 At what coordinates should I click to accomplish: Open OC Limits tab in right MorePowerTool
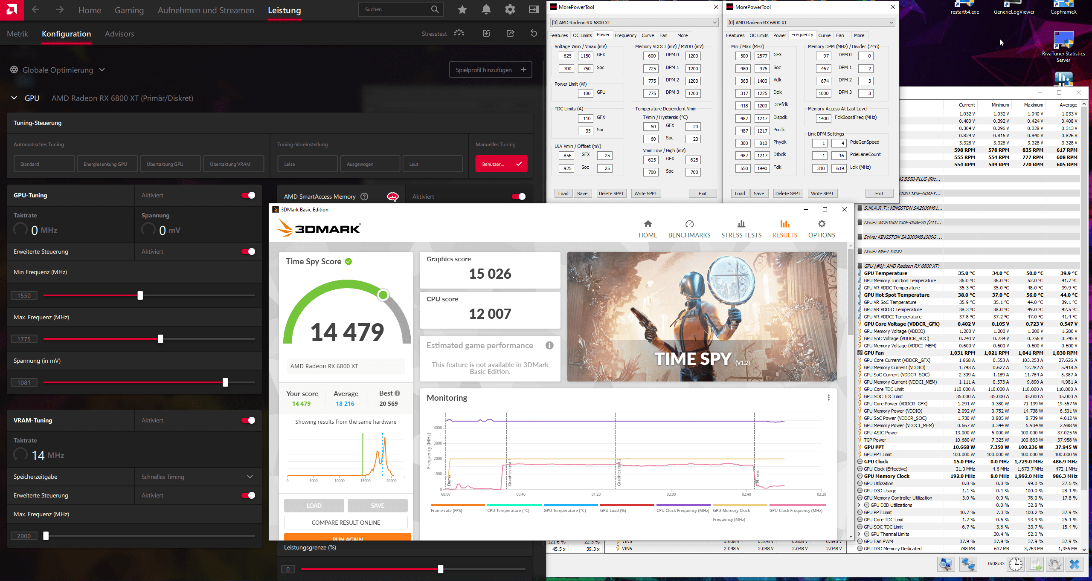click(x=759, y=35)
